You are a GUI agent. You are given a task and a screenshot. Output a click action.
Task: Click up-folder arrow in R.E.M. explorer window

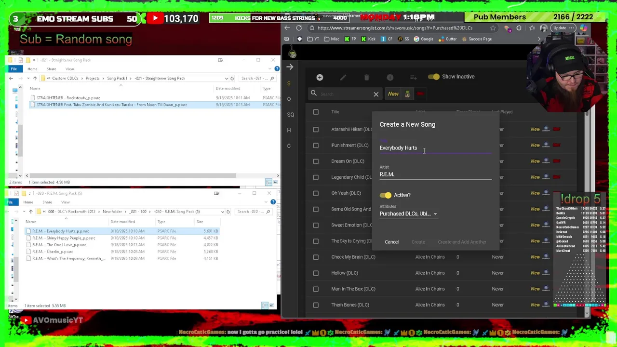pyautogui.click(x=31, y=212)
